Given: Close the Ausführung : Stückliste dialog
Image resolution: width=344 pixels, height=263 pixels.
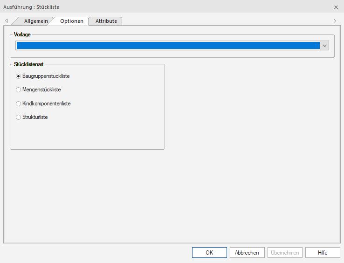Looking at the screenshot, I should [336, 7].
